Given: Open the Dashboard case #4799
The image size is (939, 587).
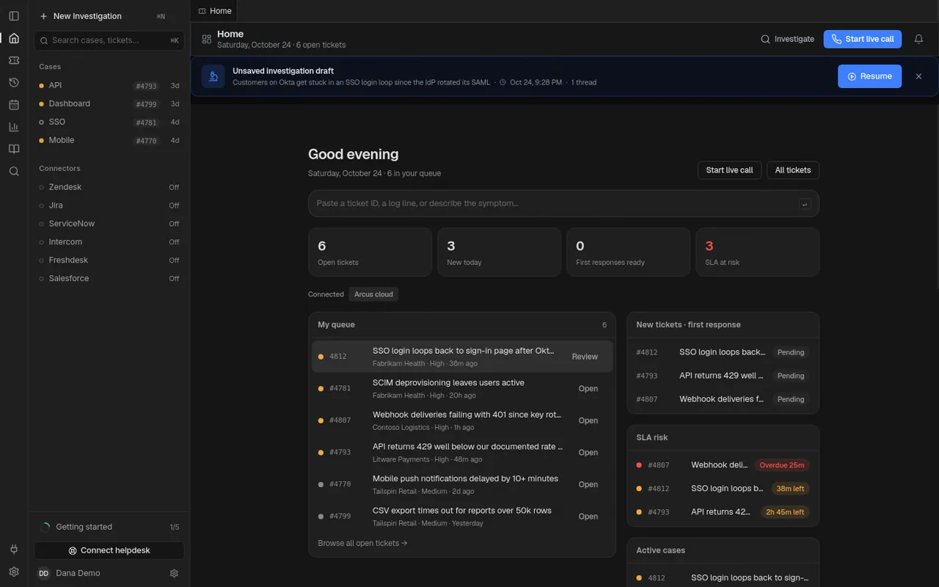Looking at the screenshot, I should (109, 103).
